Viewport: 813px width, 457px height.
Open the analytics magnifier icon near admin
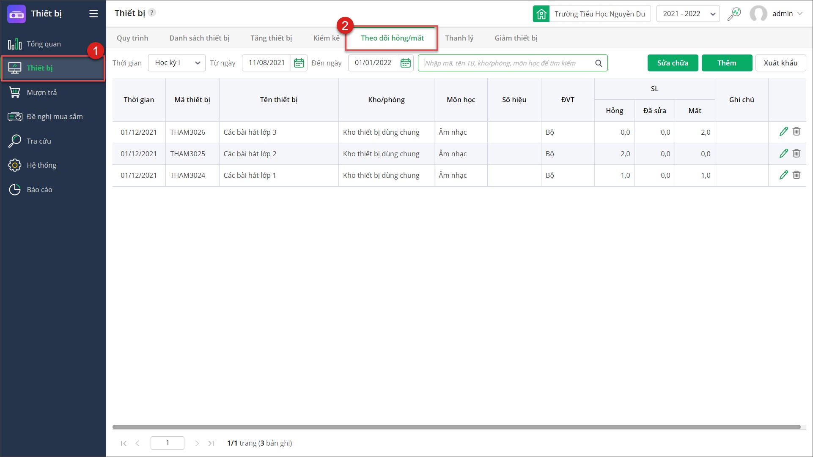(x=734, y=14)
